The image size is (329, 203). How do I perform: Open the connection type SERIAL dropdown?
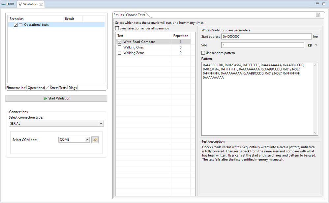[56, 124]
